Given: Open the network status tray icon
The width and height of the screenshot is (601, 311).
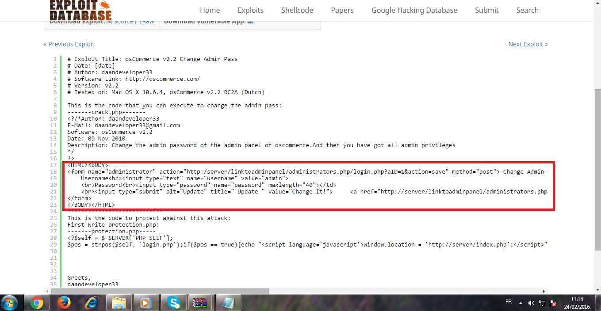Looking at the screenshot, I should (x=542, y=303).
